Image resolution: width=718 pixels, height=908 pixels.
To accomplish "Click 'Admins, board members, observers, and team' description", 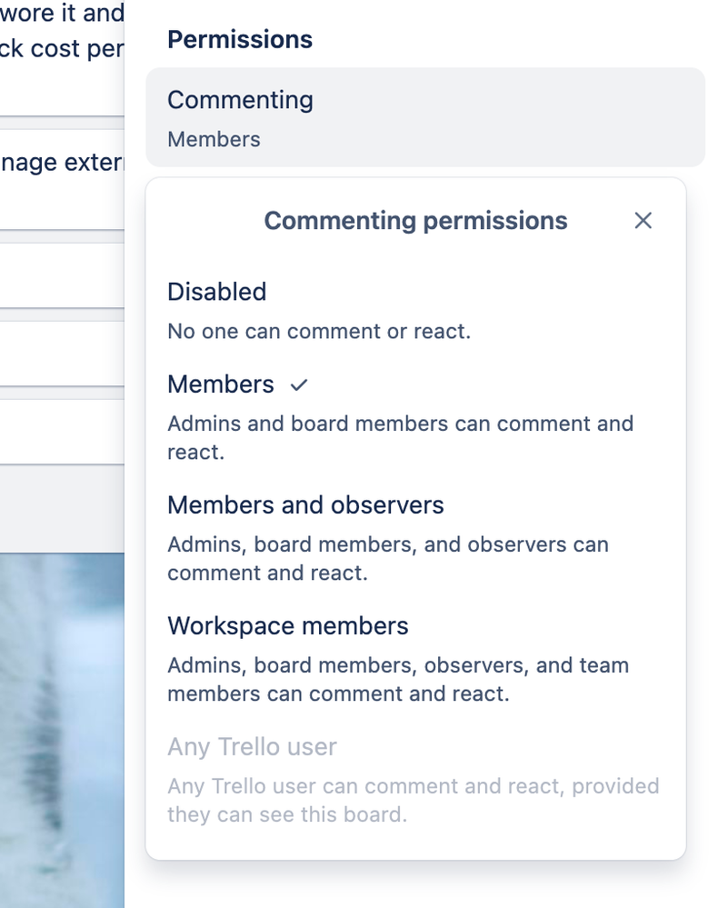I will point(398,679).
